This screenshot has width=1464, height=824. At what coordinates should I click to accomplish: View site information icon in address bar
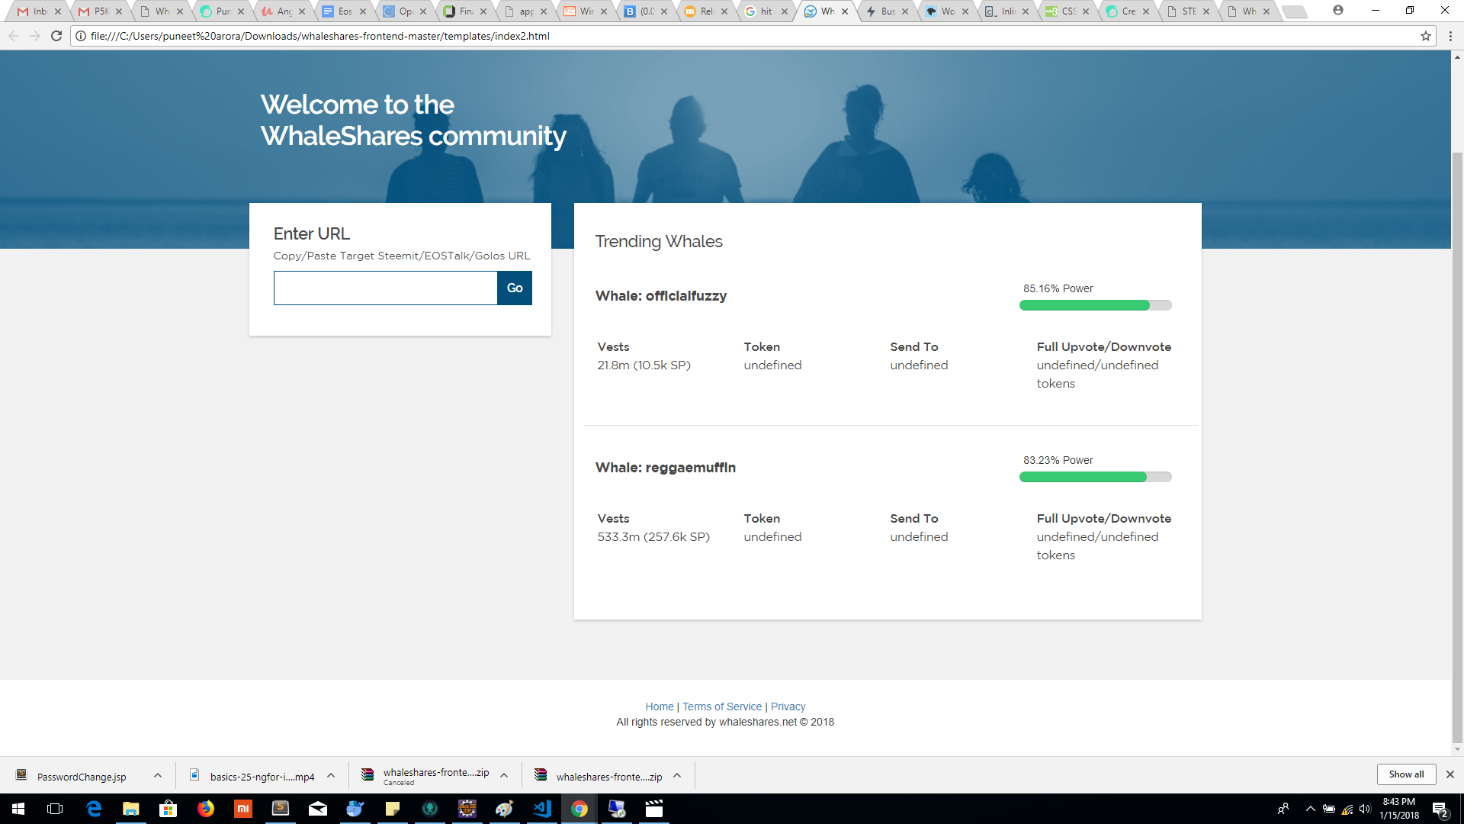[x=81, y=36]
